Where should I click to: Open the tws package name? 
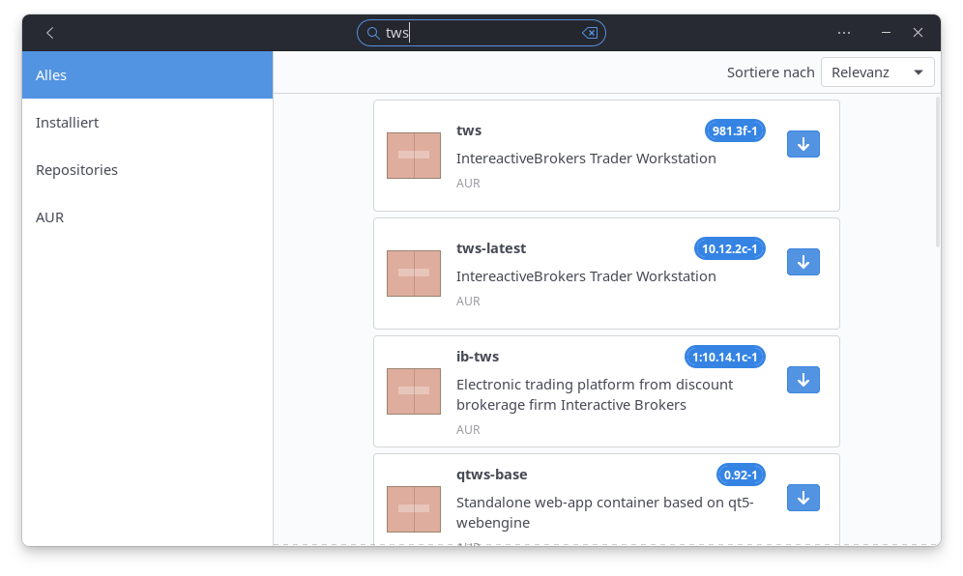(x=469, y=130)
